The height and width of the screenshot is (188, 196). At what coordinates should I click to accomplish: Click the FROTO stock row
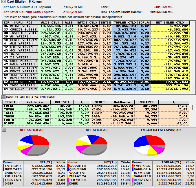(x=46, y=120)
